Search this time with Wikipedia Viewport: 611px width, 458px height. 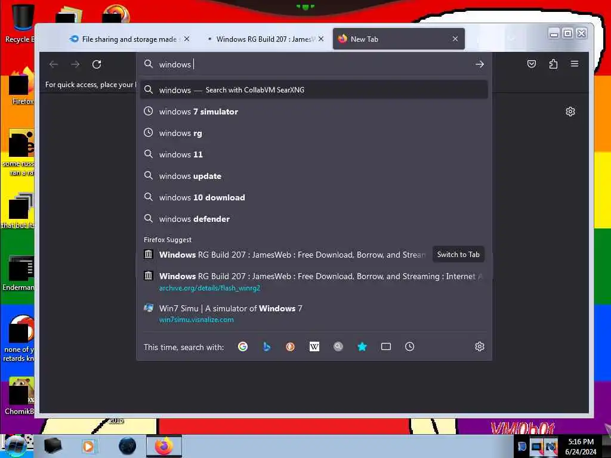point(314,346)
